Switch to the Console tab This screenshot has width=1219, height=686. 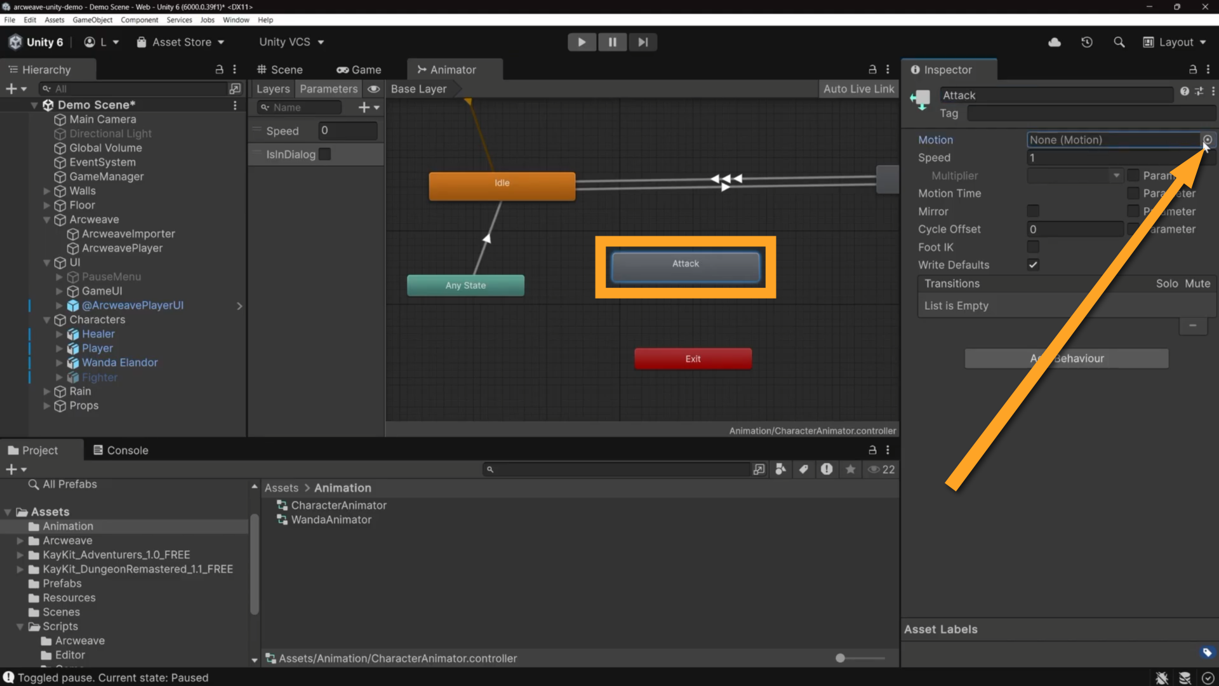point(121,450)
